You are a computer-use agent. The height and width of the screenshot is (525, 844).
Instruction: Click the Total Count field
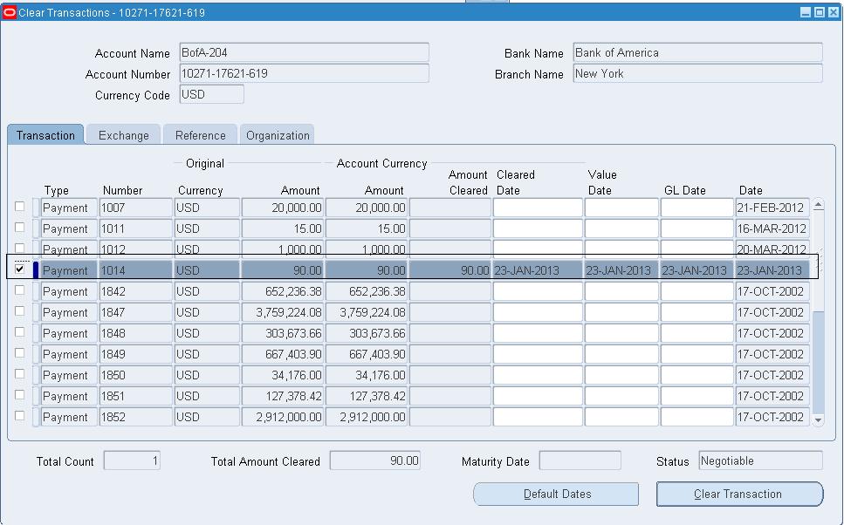(x=131, y=461)
